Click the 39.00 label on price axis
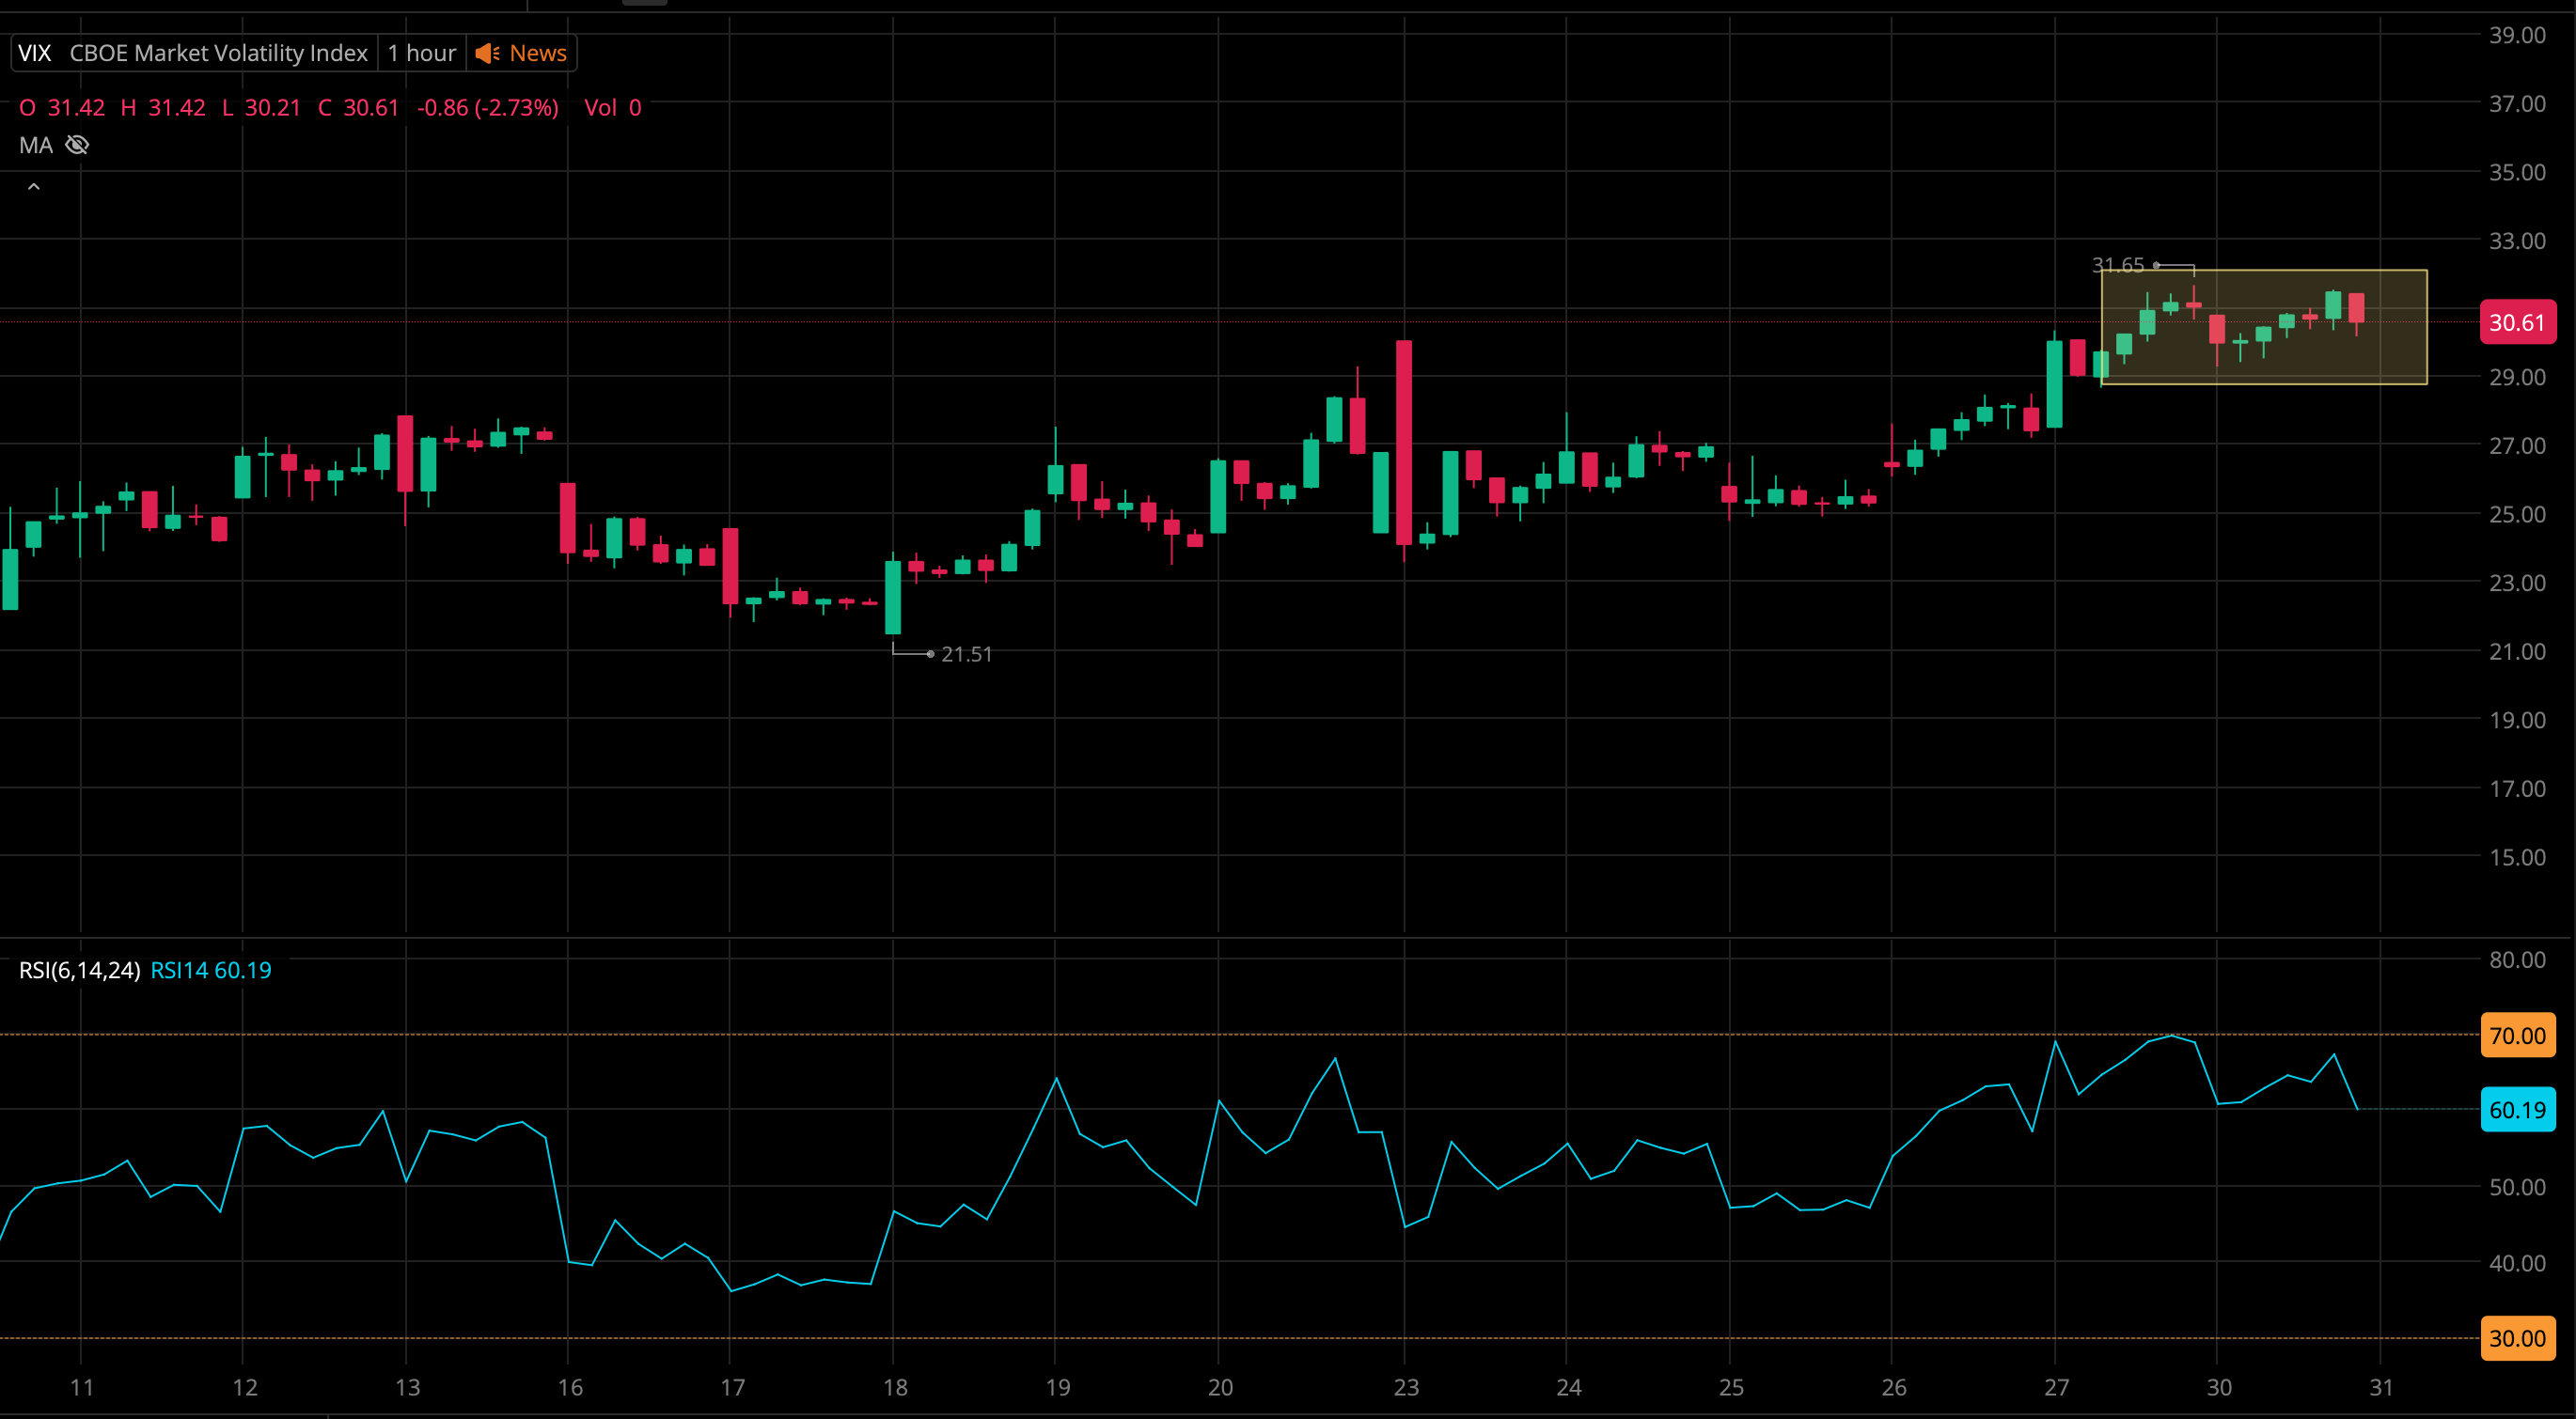Viewport: 2576px width, 1419px height. pyautogui.click(x=2516, y=35)
